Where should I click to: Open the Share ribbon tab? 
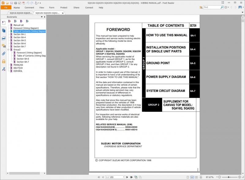76,7
